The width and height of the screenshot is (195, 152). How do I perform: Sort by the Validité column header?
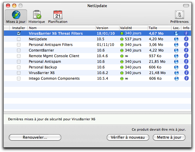(x=134, y=28)
